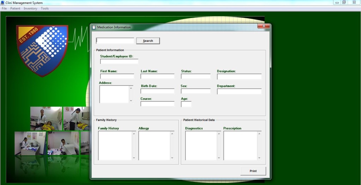Screen dimensions: 361x185
Task: Open the Tools menu
Action: [45, 8]
